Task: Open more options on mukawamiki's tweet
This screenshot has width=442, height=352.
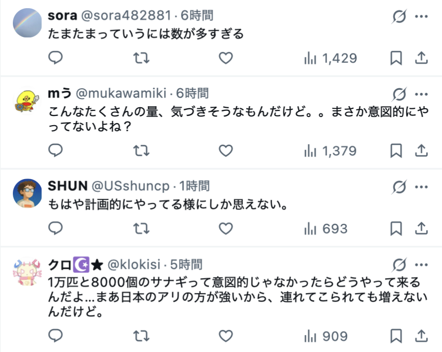Action: (421, 94)
